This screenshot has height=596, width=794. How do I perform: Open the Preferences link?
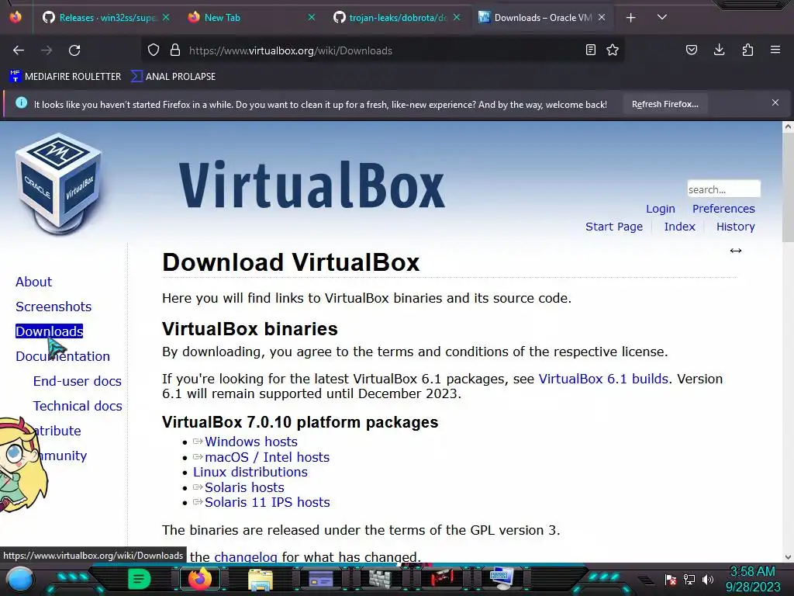tap(723, 209)
